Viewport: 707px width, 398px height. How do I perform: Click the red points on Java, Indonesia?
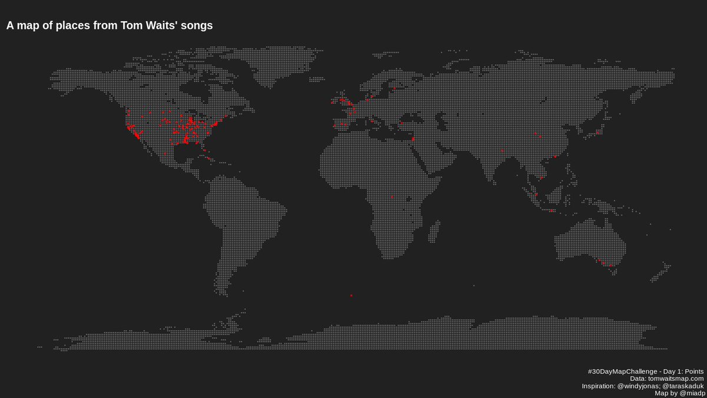click(x=551, y=211)
